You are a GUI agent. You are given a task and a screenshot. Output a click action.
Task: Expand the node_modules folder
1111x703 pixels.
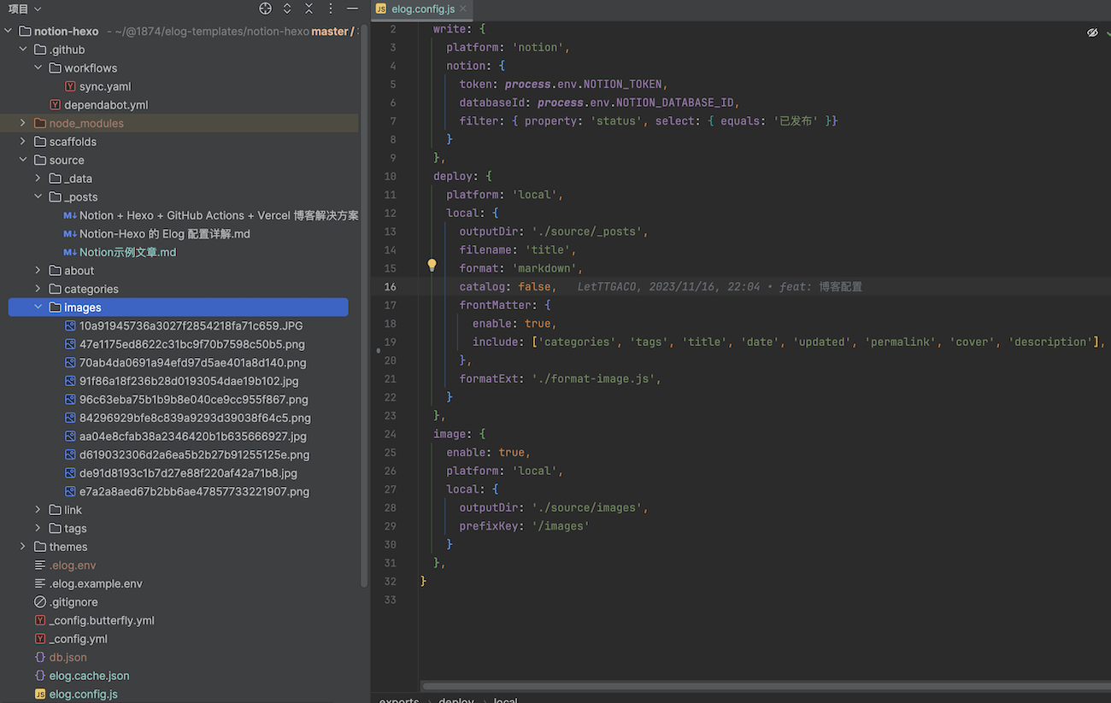point(23,123)
